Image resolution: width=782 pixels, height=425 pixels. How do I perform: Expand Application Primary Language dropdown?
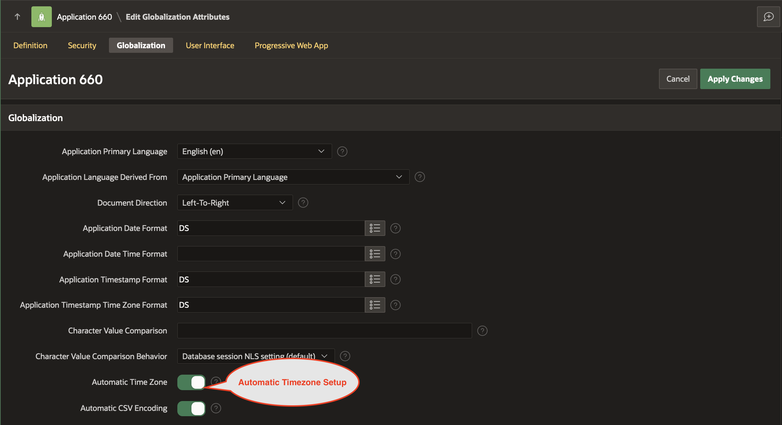point(254,151)
